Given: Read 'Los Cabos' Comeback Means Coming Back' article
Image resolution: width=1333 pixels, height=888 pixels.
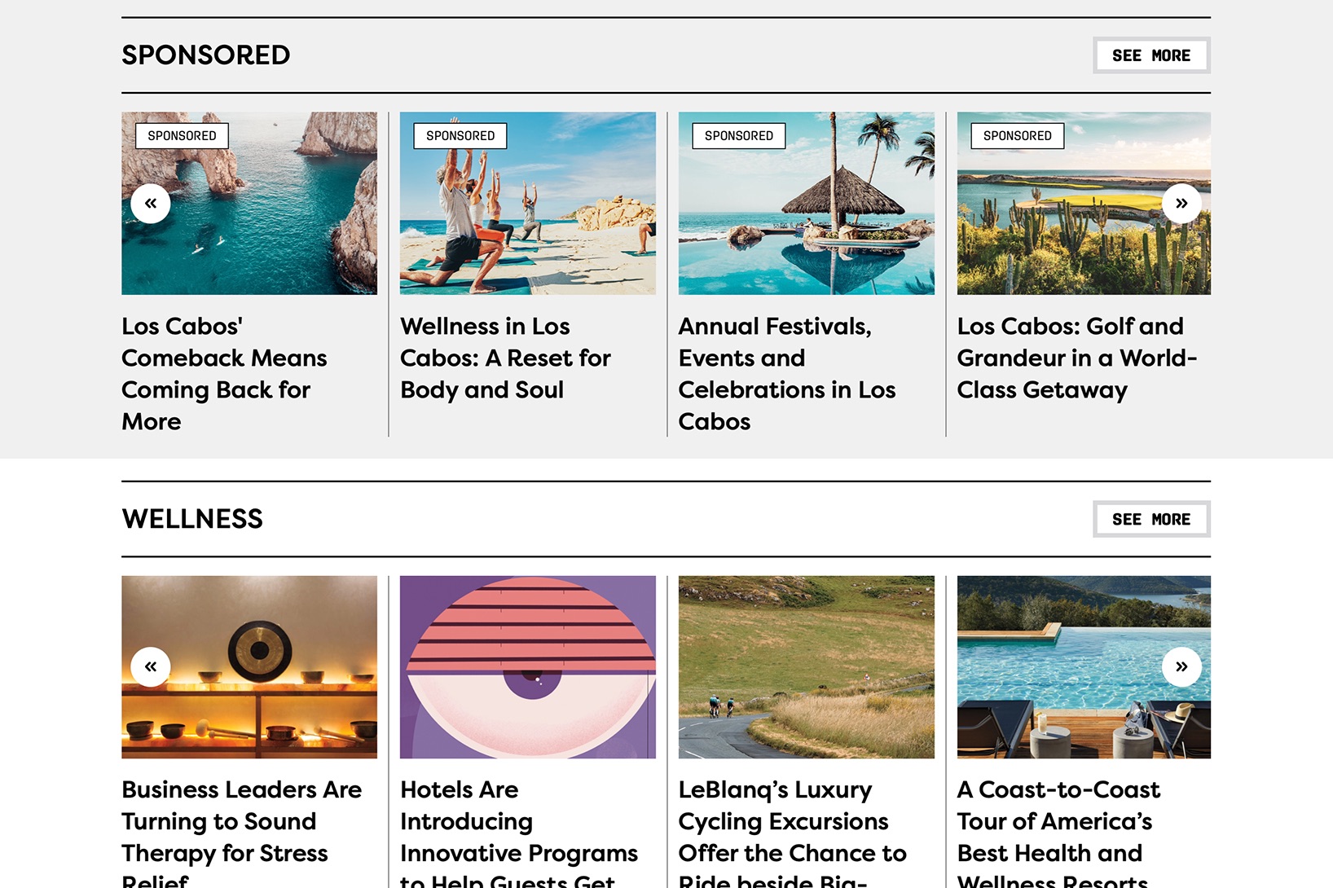Looking at the screenshot, I should (224, 374).
